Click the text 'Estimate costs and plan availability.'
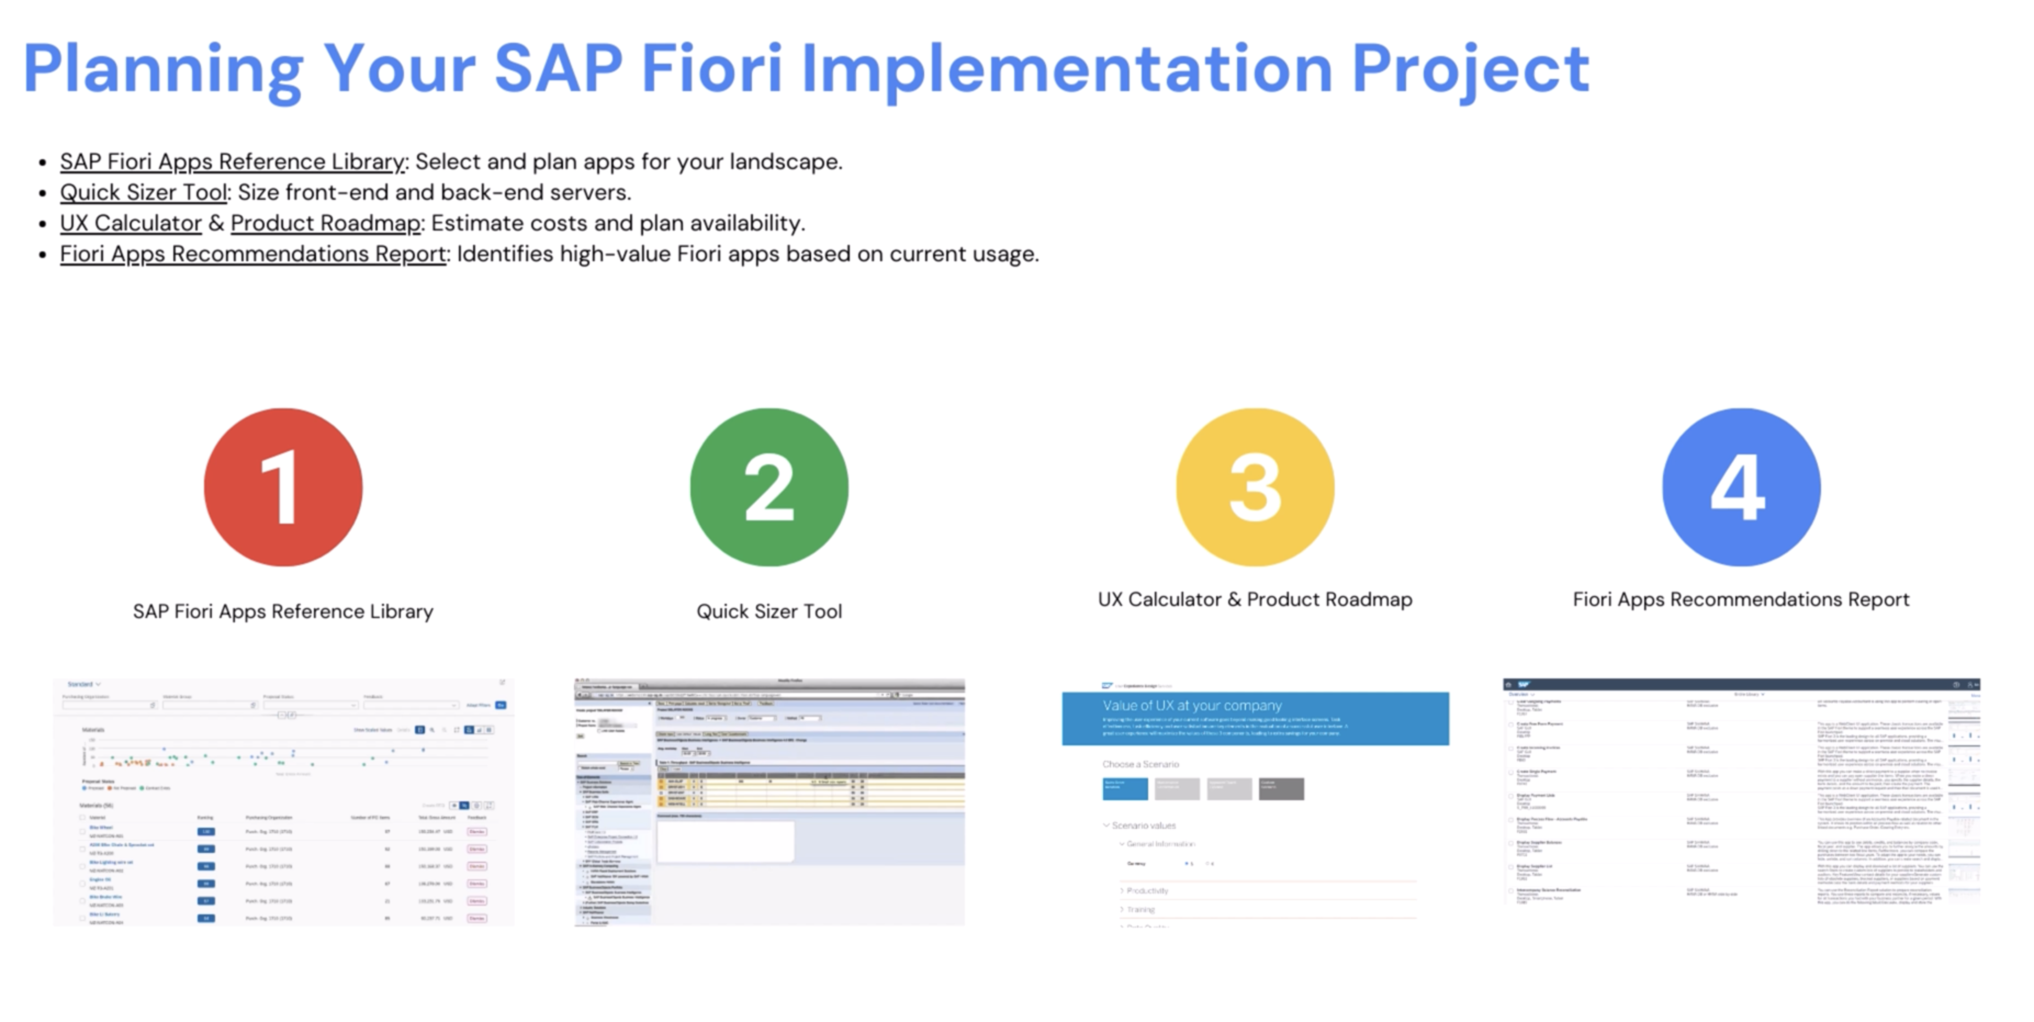 618,223
